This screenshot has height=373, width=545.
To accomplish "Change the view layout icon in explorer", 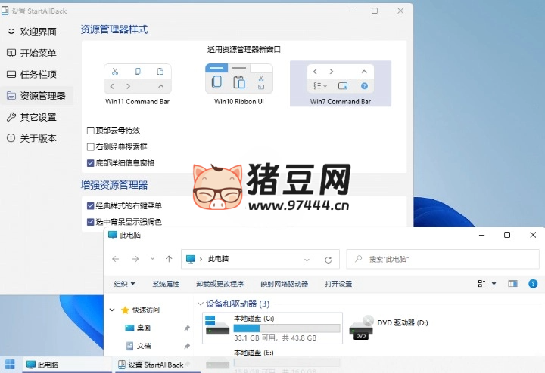I will (481, 284).
